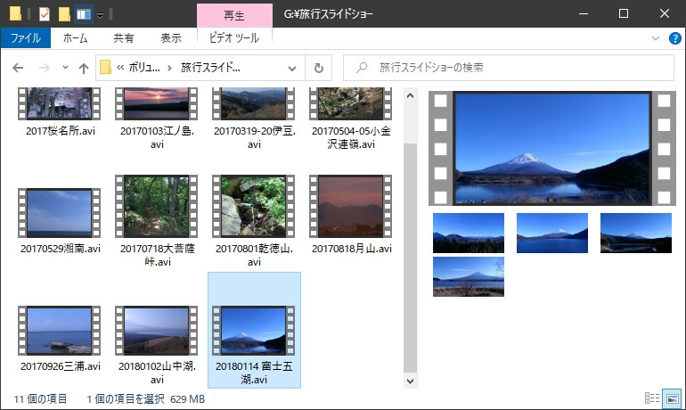Click the 20170926三浦.avi file name
This screenshot has height=410, width=686.
coord(61,366)
